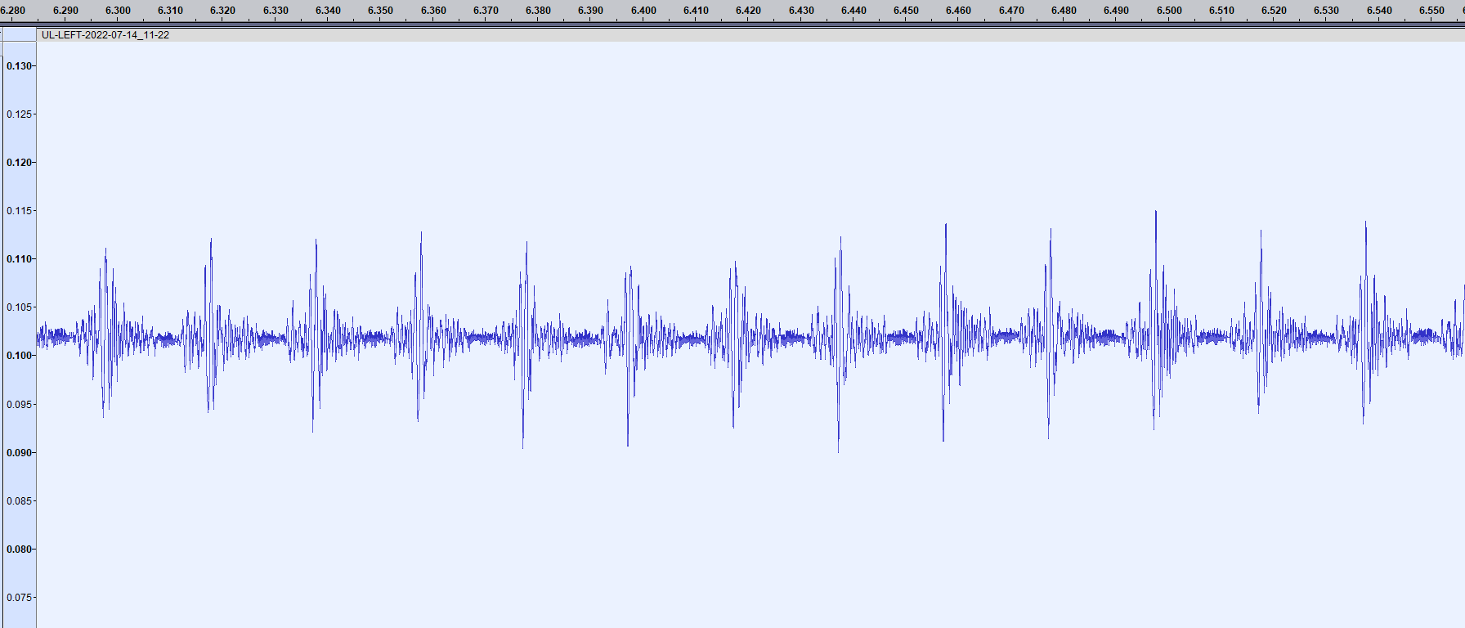This screenshot has height=628, width=1465.
Task: Click the 0.125 value on the vertical scale
Action: pyautogui.click(x=20, y=114)
